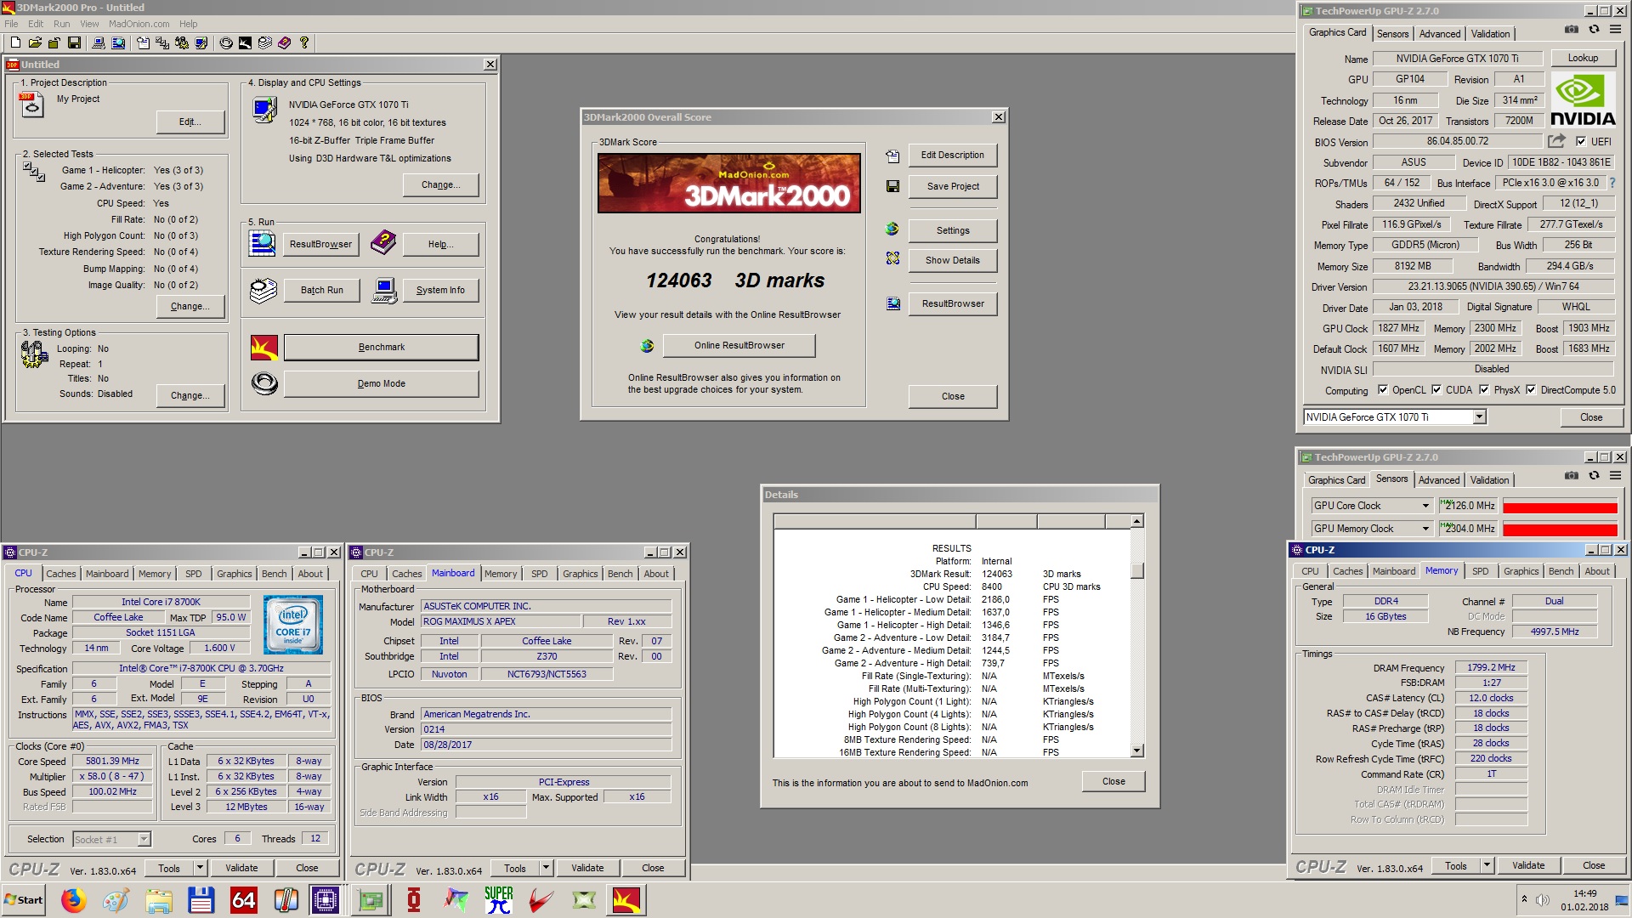Open Tools dropdown arrow in Mainboard CPU-Z window
This screenshot has width=1632, height=918.
pyautogui.click(x=547, y=868)
